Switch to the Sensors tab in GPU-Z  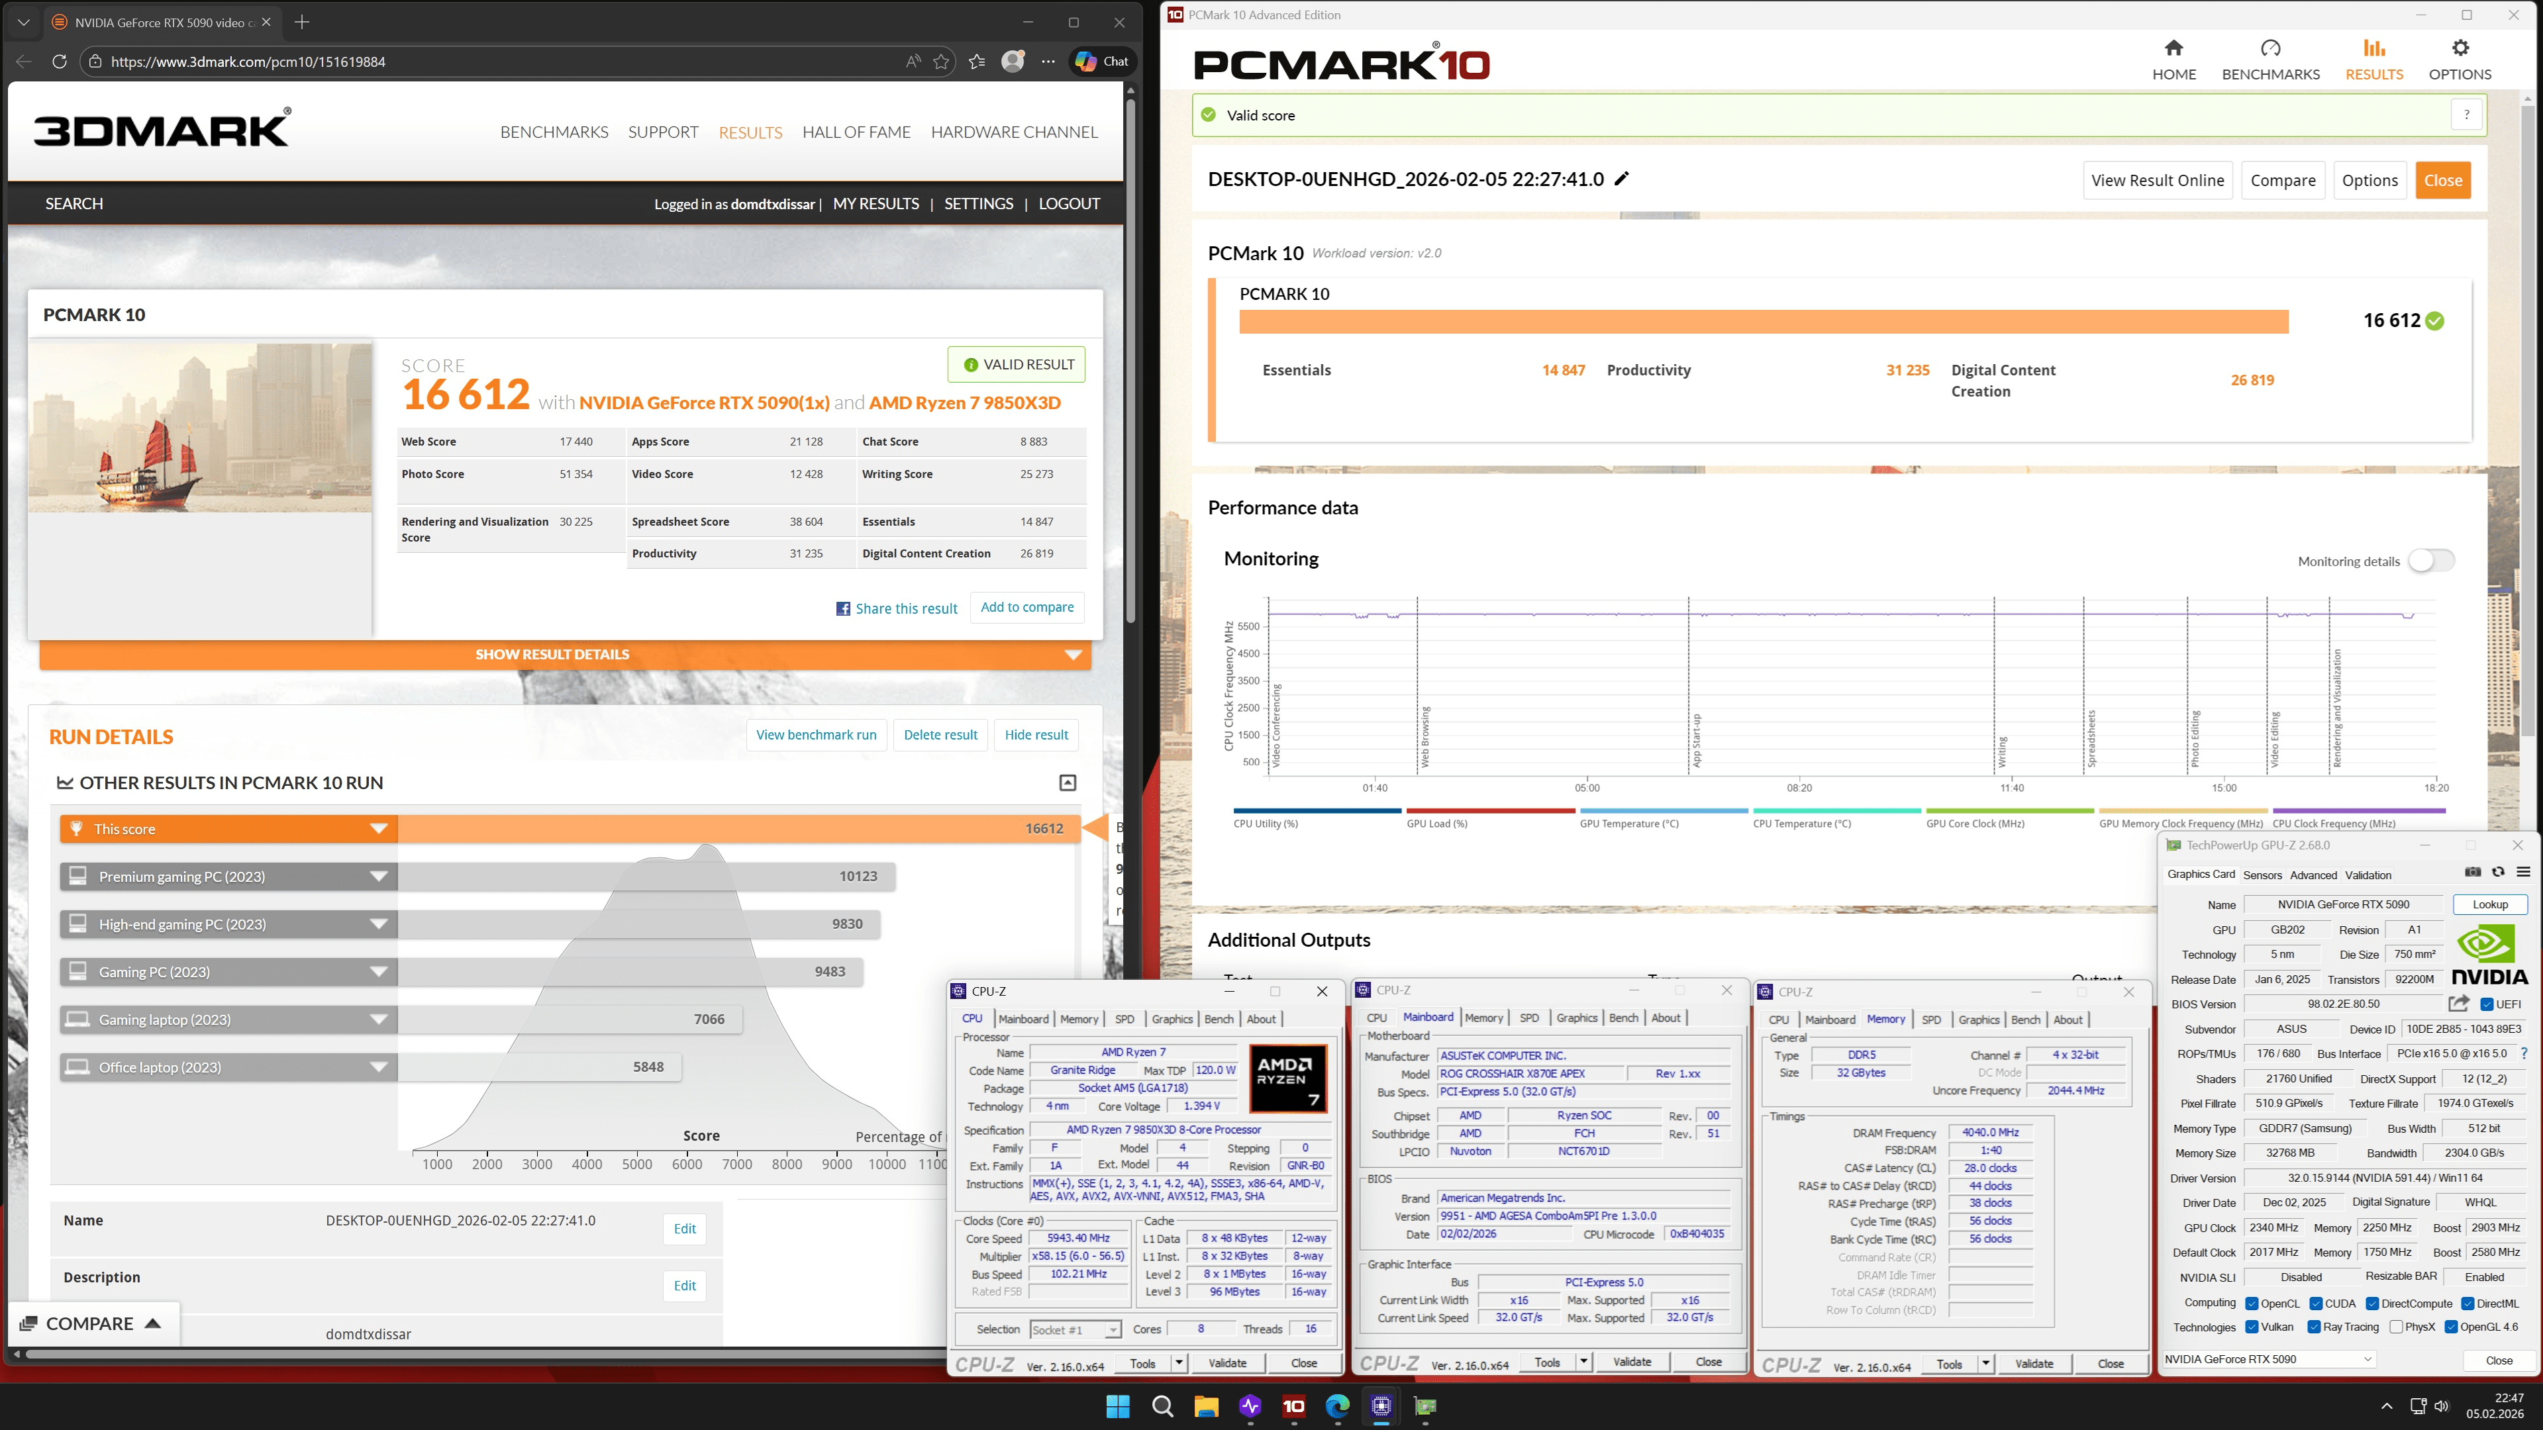pyautogui.click(x=2262, y=875)
